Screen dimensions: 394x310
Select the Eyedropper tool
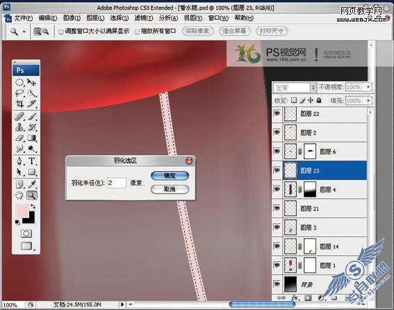coord(32,184)
